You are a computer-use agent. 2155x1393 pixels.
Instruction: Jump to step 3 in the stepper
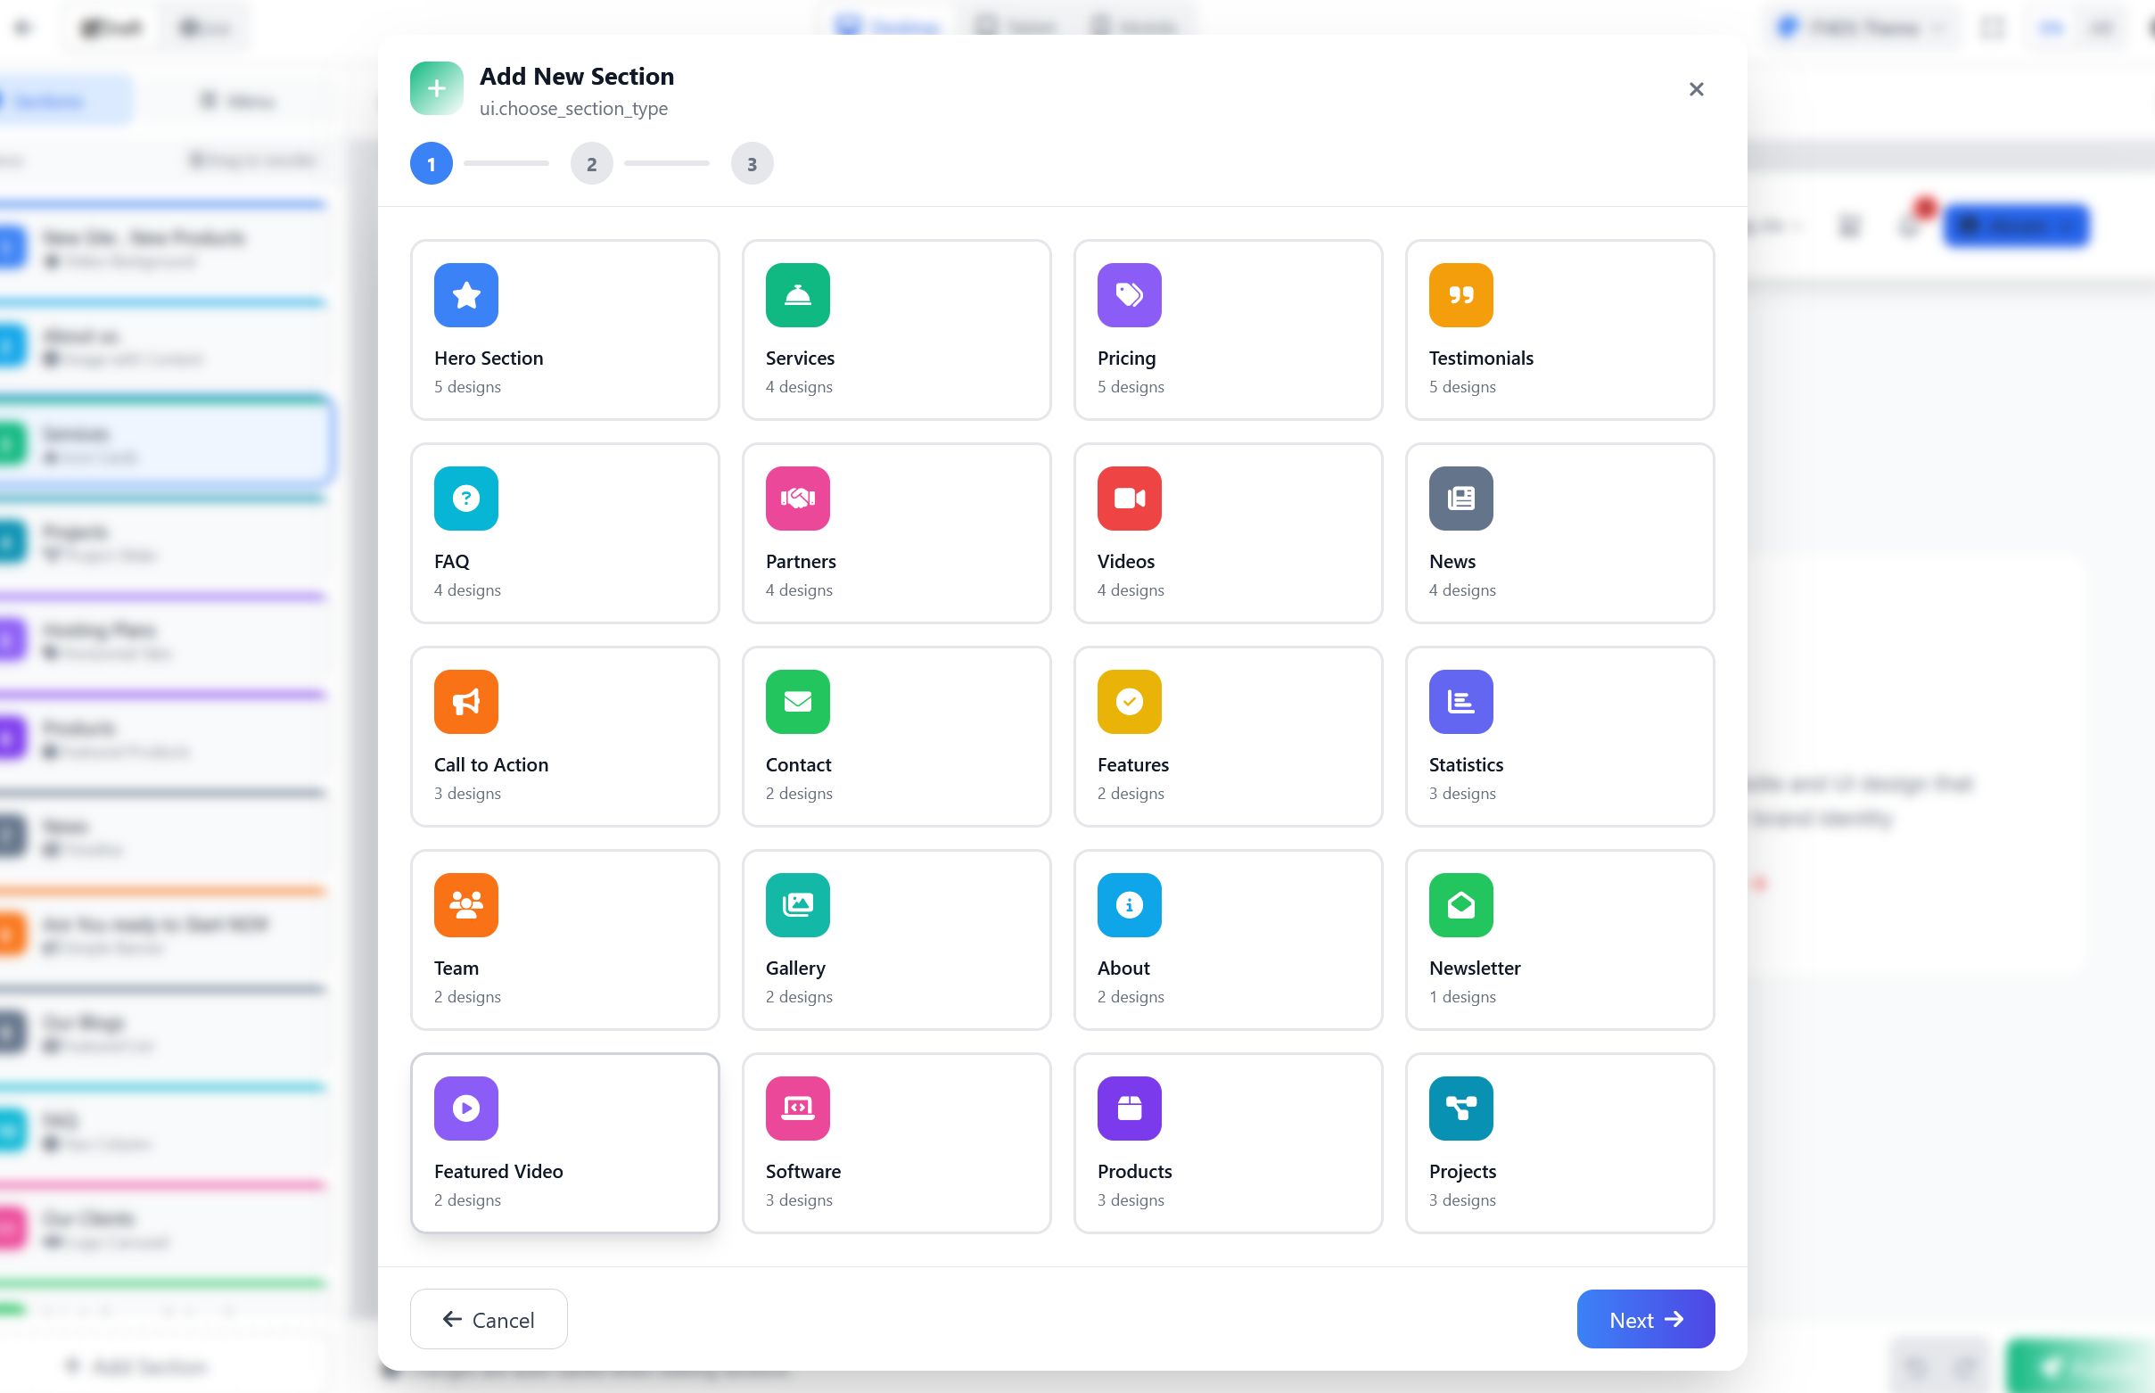[x=752, y=164]
